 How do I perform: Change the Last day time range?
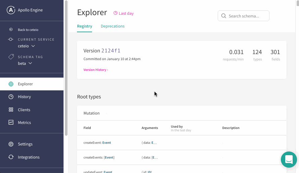point(124,13)
